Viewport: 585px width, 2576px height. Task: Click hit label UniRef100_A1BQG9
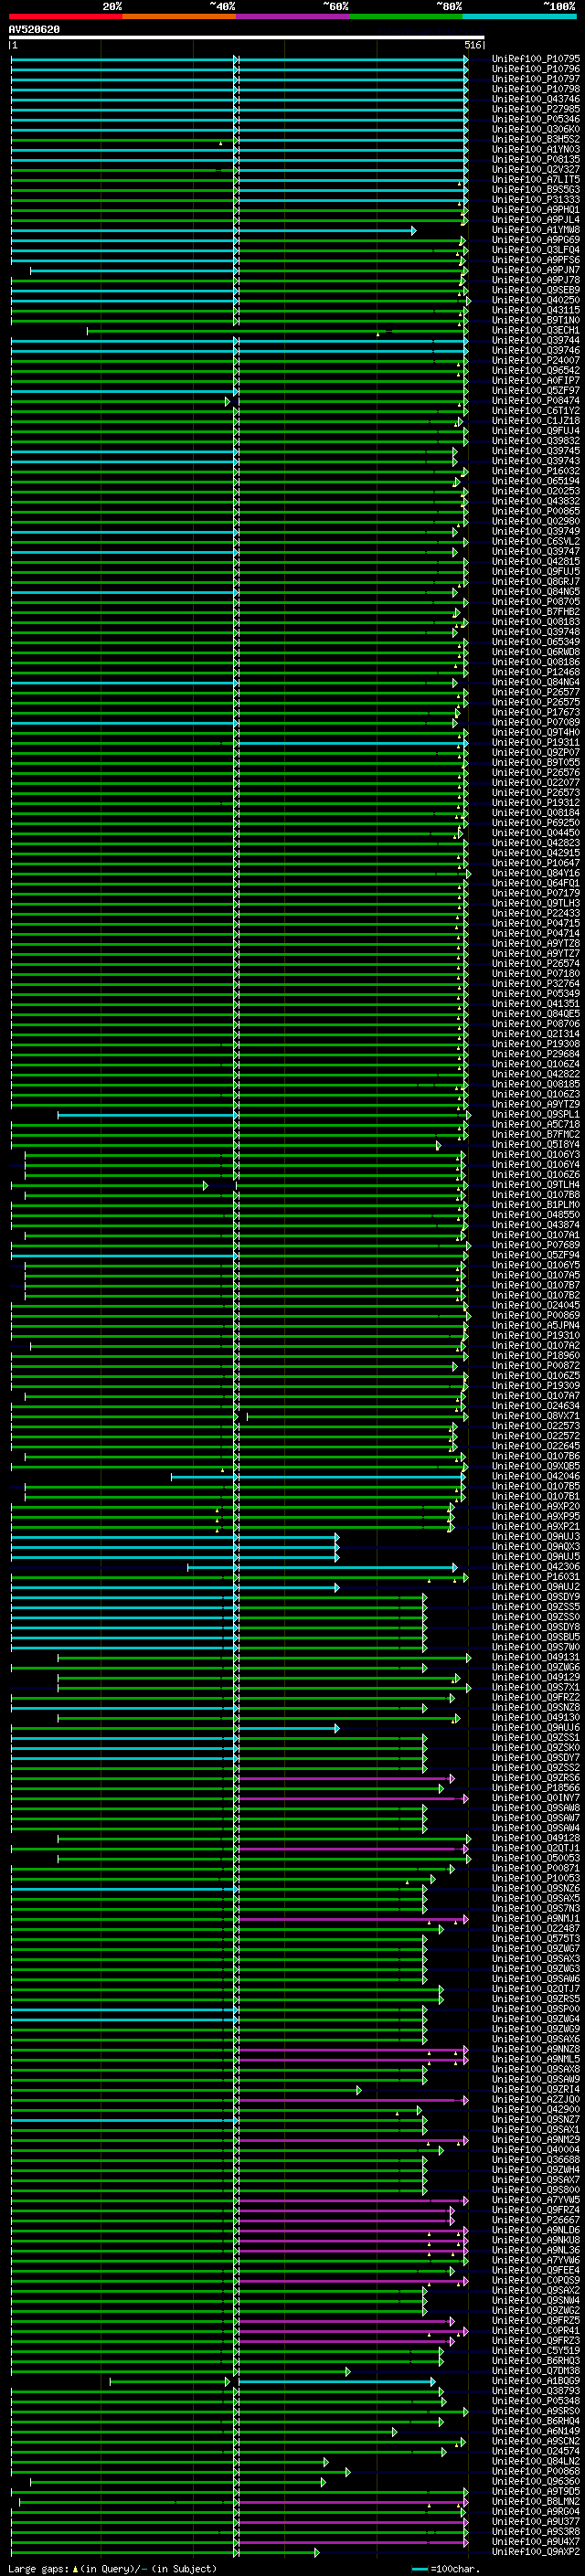[x=536, y=2381]
